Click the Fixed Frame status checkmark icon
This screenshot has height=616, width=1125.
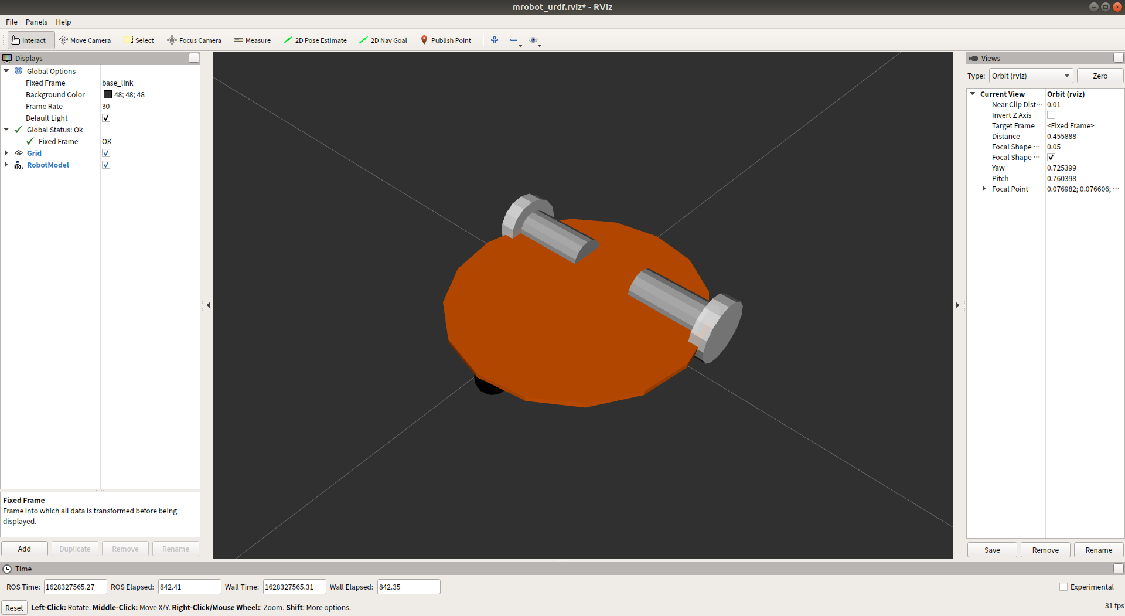tap(30, 141)
